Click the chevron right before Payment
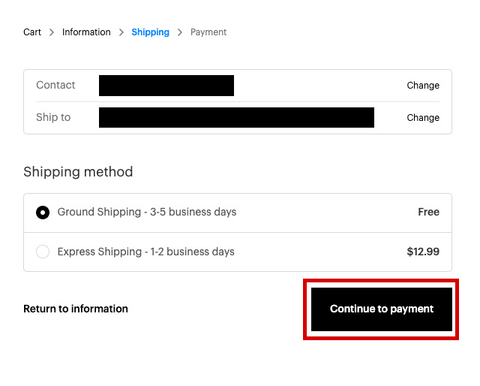The height and width of the screenshot is (386, 480). click(x=180, y=32)
